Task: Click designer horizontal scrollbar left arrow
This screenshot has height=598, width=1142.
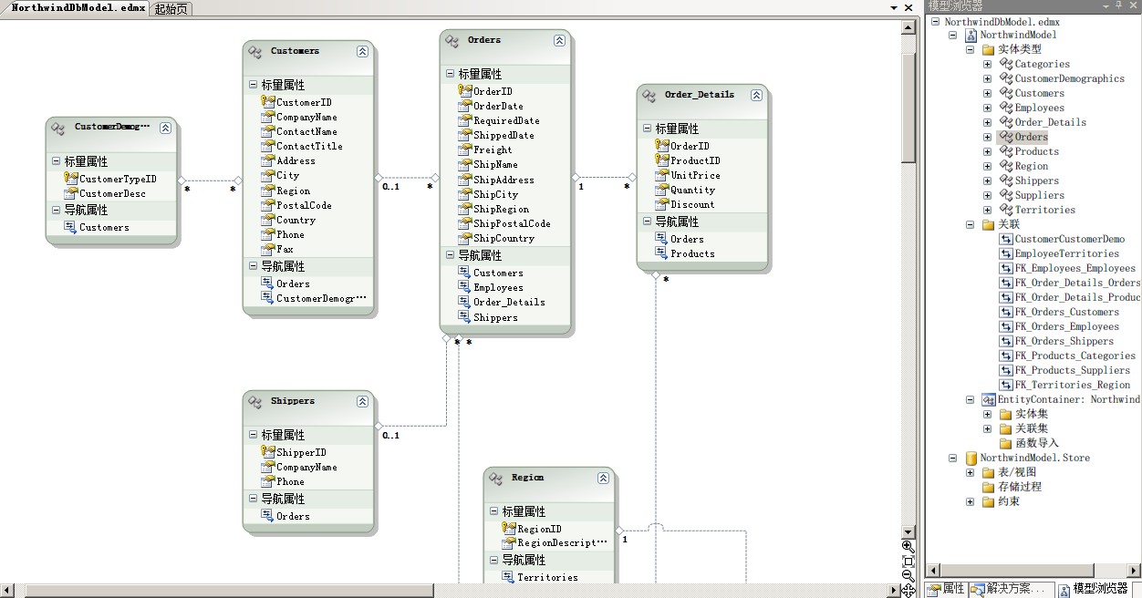Action: click(x=7, y=591)
